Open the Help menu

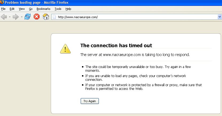tap(68, 9)
